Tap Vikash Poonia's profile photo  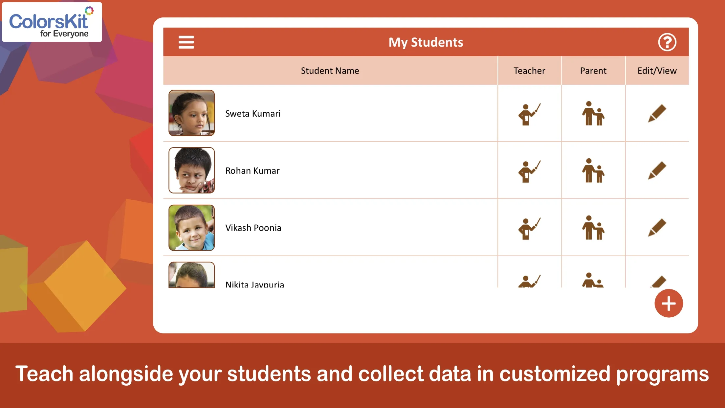[191, 228]
